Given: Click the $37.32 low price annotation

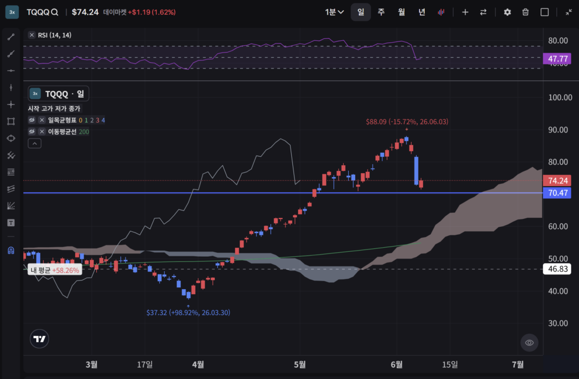Looking at the screenshot, I should tap(188, 312).
